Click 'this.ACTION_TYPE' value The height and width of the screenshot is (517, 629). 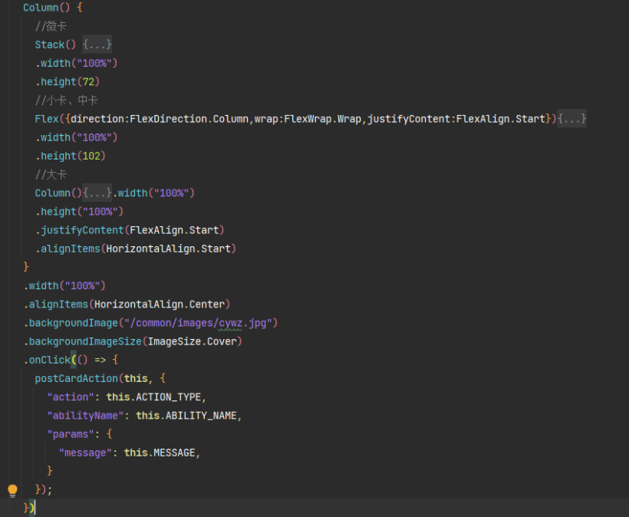[x=153, y=397]
